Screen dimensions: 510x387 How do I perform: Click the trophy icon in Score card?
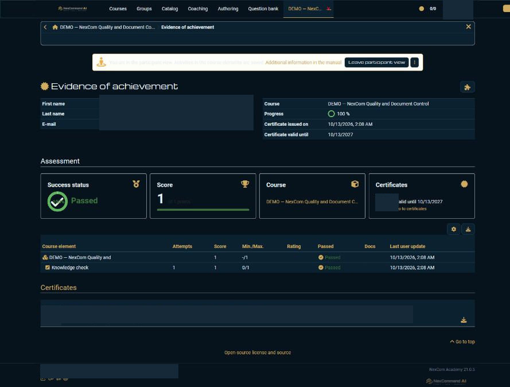point(245,184)
